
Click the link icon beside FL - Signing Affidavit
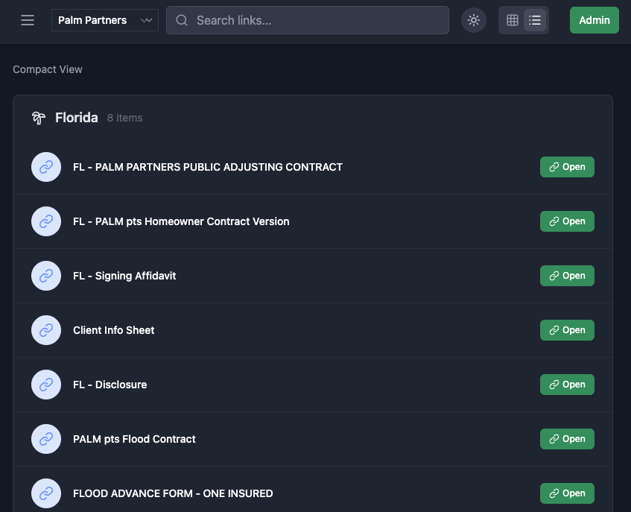(45, 276)
